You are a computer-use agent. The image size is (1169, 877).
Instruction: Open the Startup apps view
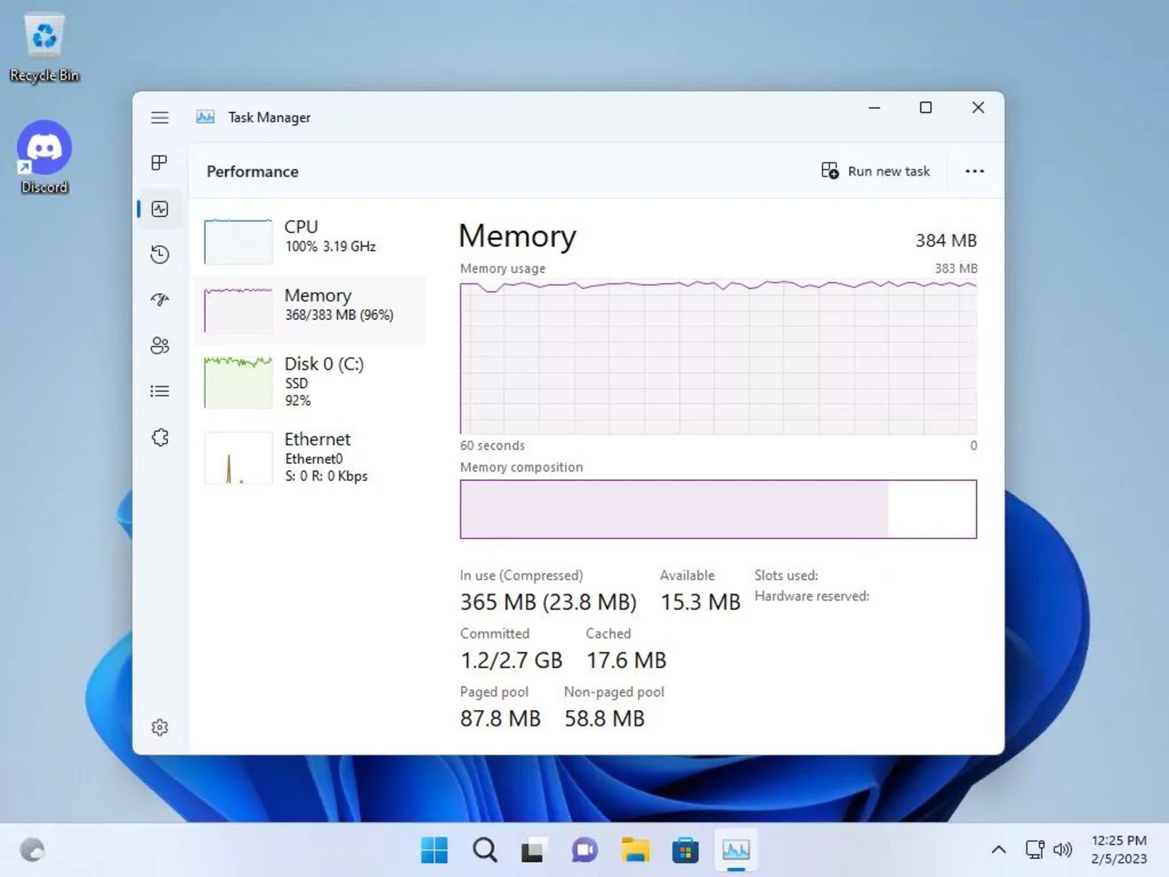click(160, 300)
